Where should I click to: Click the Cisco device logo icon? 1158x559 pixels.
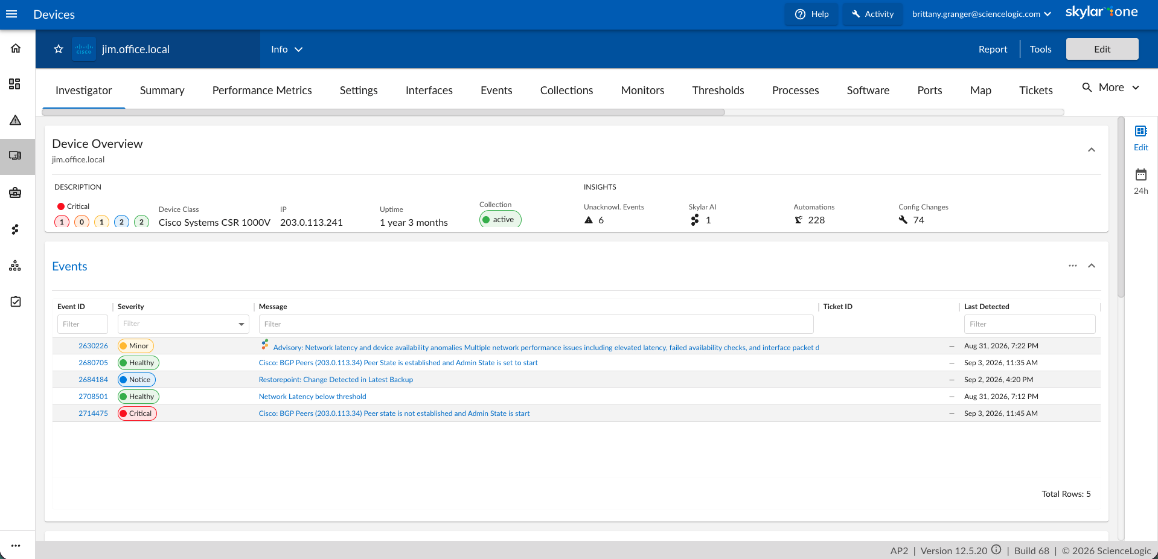point(84,49)
